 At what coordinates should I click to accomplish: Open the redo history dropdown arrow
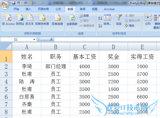pos(29,3)
